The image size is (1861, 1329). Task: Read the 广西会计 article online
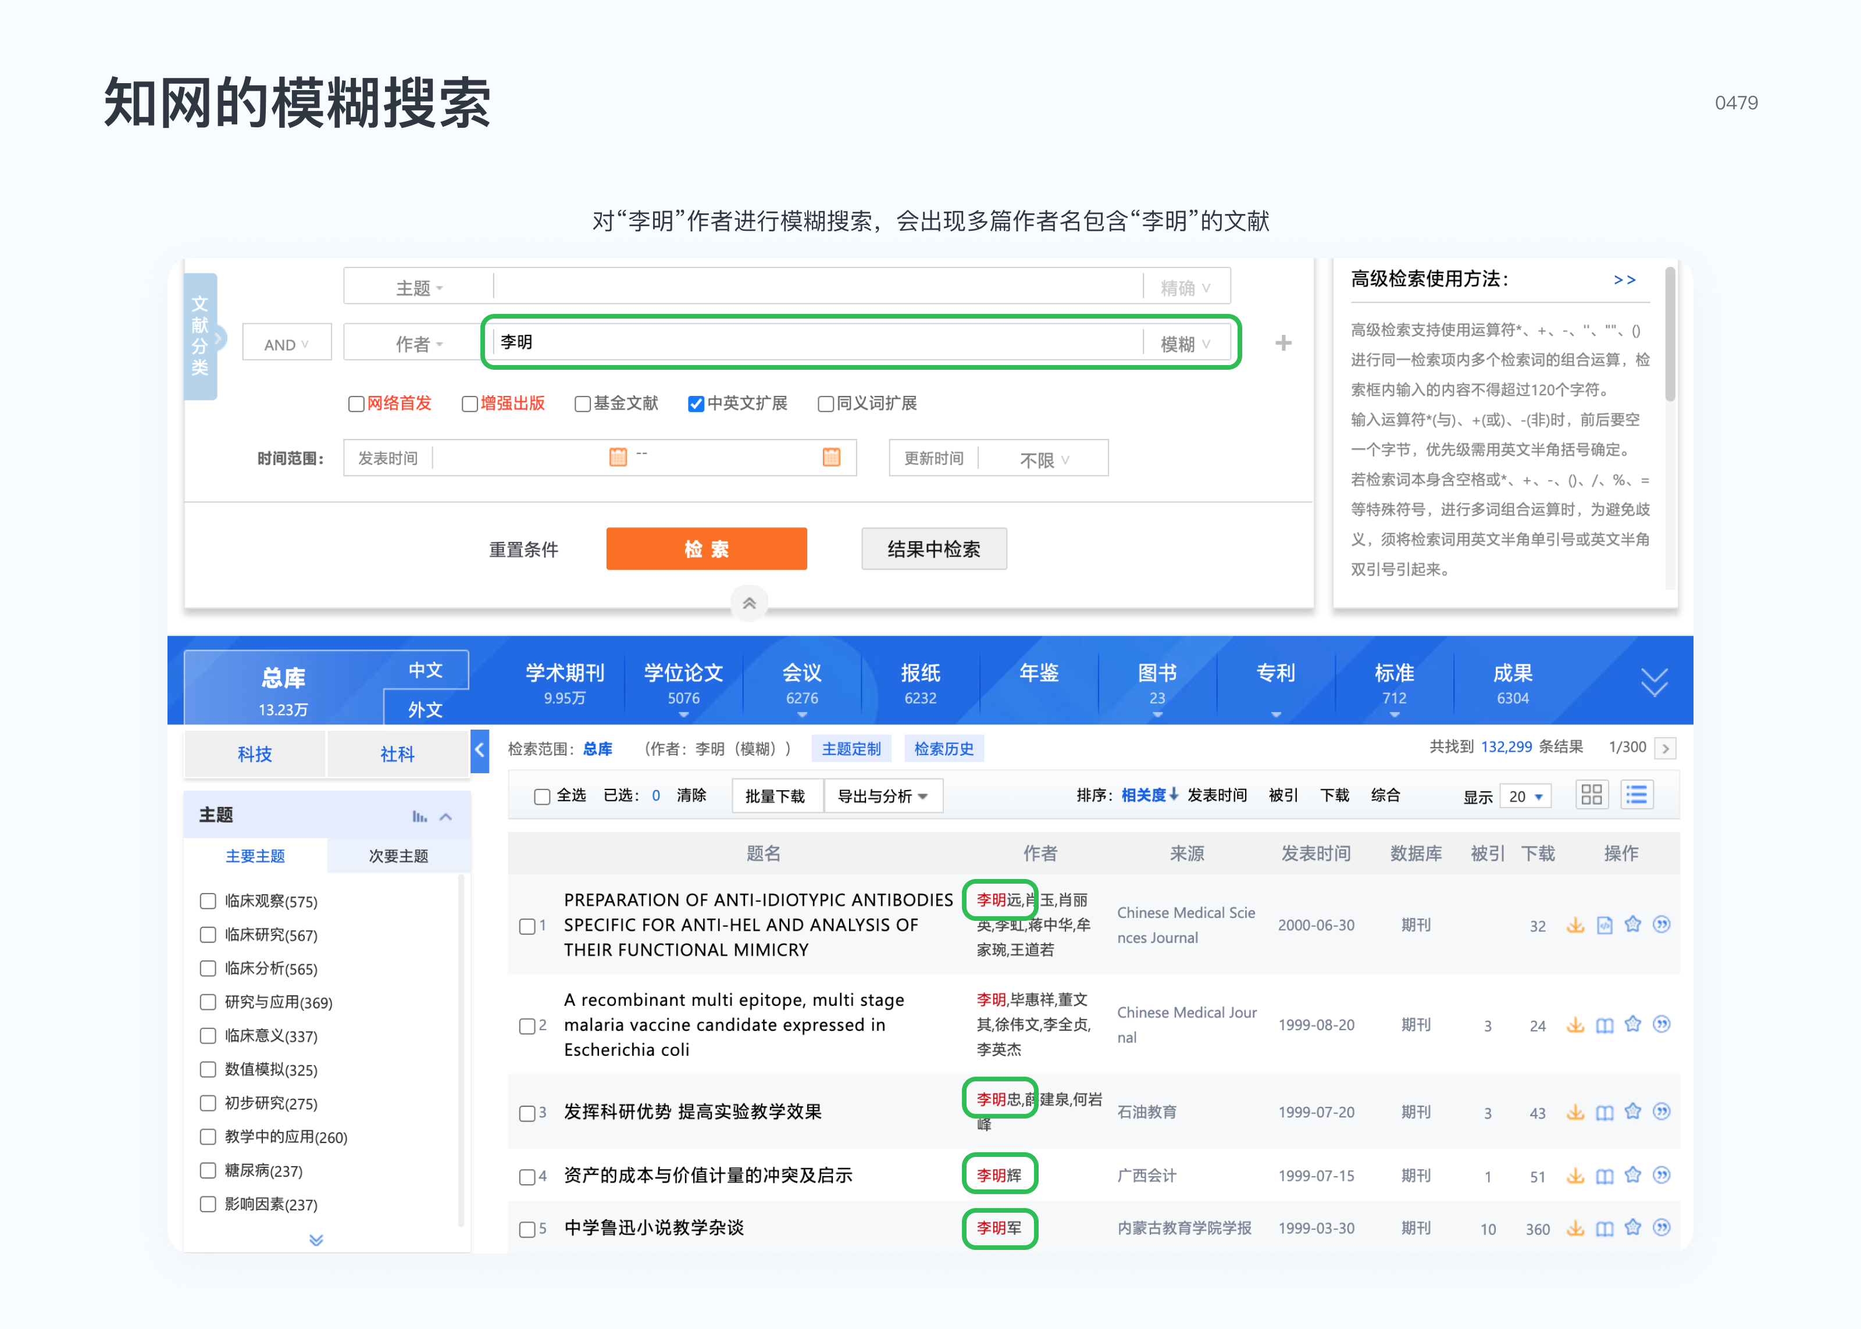1605,1177
